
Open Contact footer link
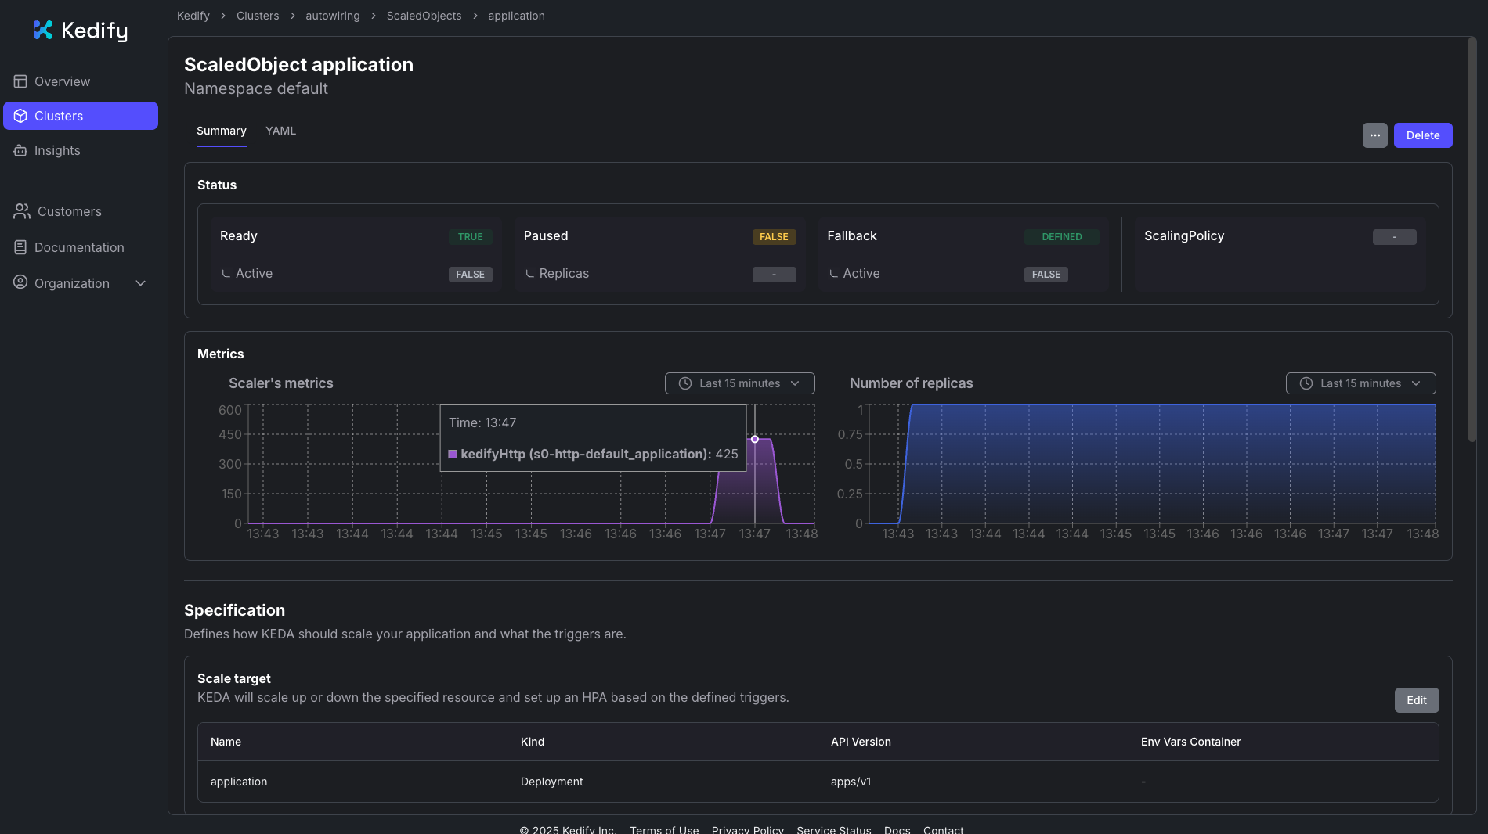943,829
